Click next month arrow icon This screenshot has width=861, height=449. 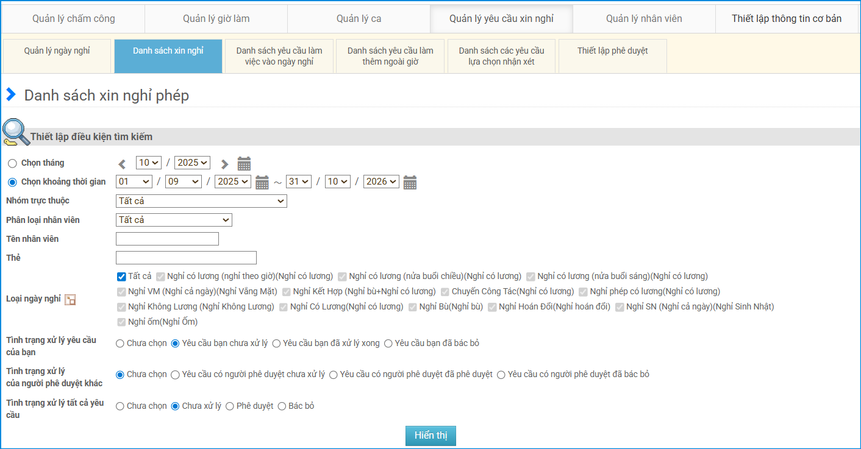tap(224, 164)
